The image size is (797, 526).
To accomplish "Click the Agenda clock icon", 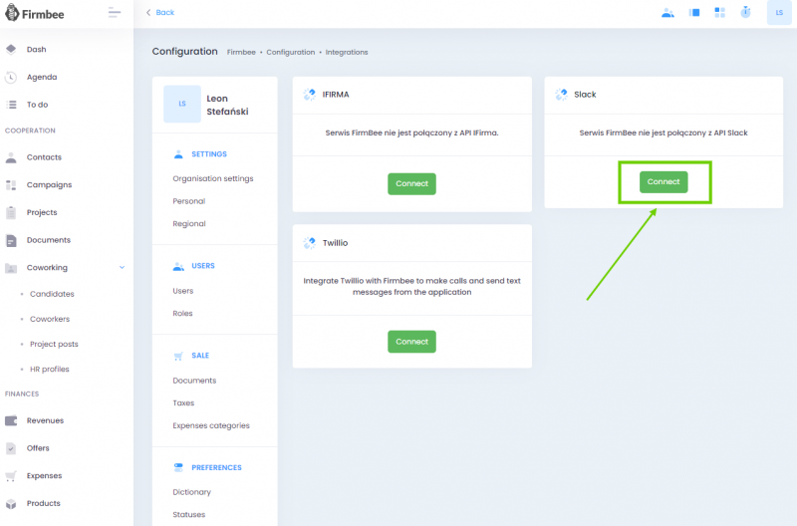I will 11,78.
